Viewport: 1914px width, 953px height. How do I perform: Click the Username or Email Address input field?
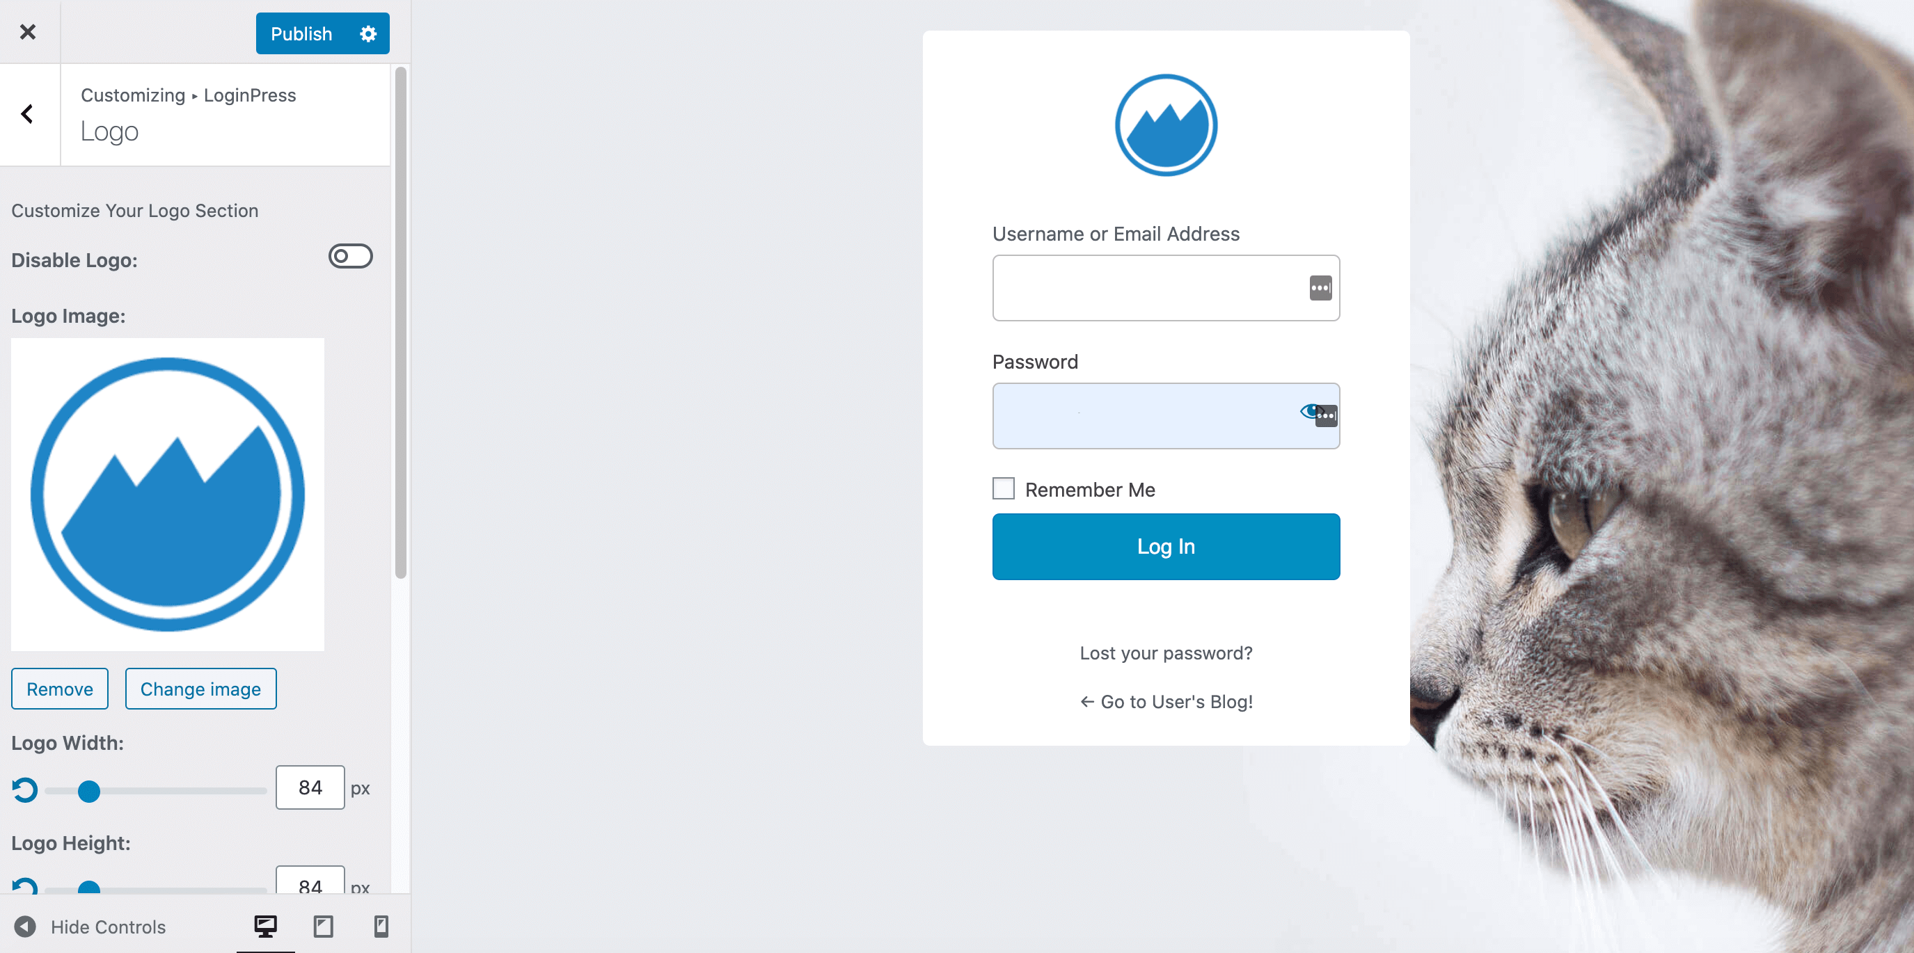tap(1166, 287)
